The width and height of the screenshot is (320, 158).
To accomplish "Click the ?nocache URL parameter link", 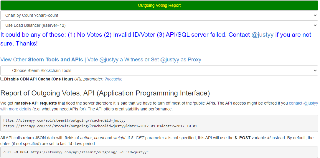I will [x=113, y=79].
